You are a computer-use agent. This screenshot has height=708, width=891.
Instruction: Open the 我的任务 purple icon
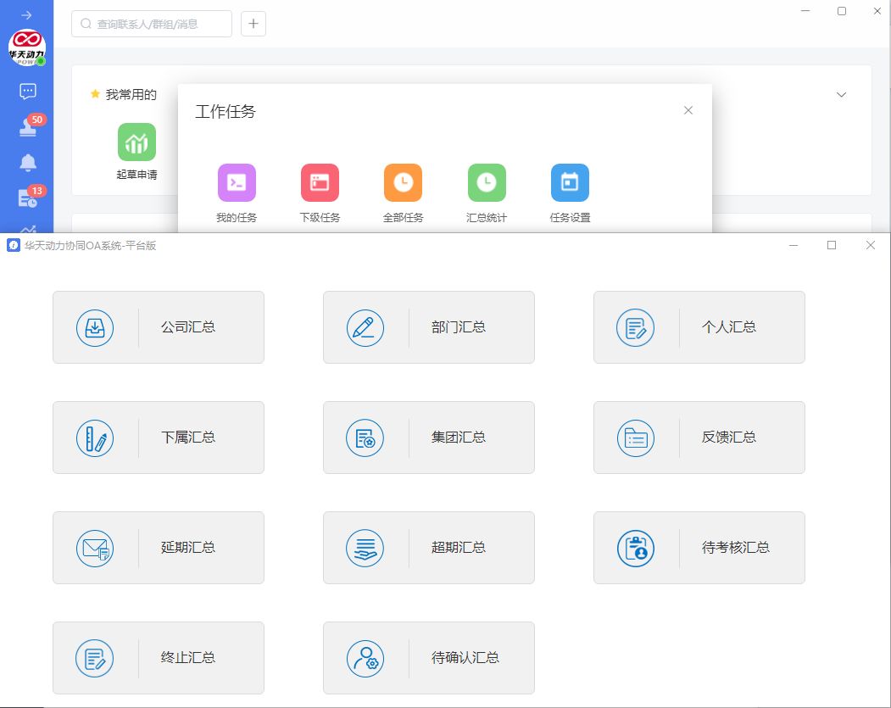(x=237, y=182)
